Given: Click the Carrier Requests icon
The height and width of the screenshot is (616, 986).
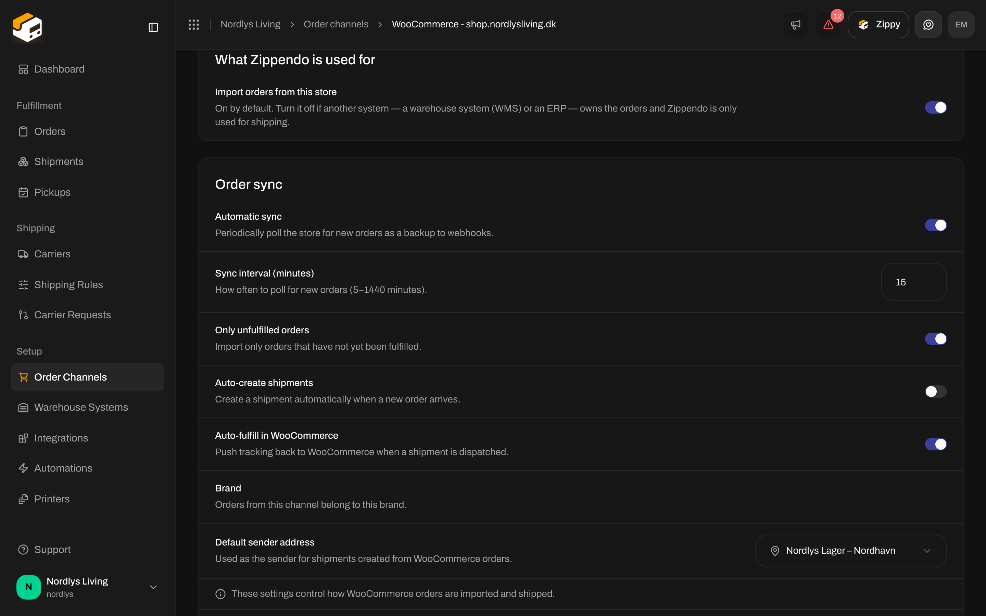Looking at the screenshot, I should 23,315.
